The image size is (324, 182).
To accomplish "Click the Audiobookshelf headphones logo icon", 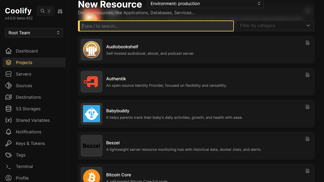I will [x=92, y=50].
